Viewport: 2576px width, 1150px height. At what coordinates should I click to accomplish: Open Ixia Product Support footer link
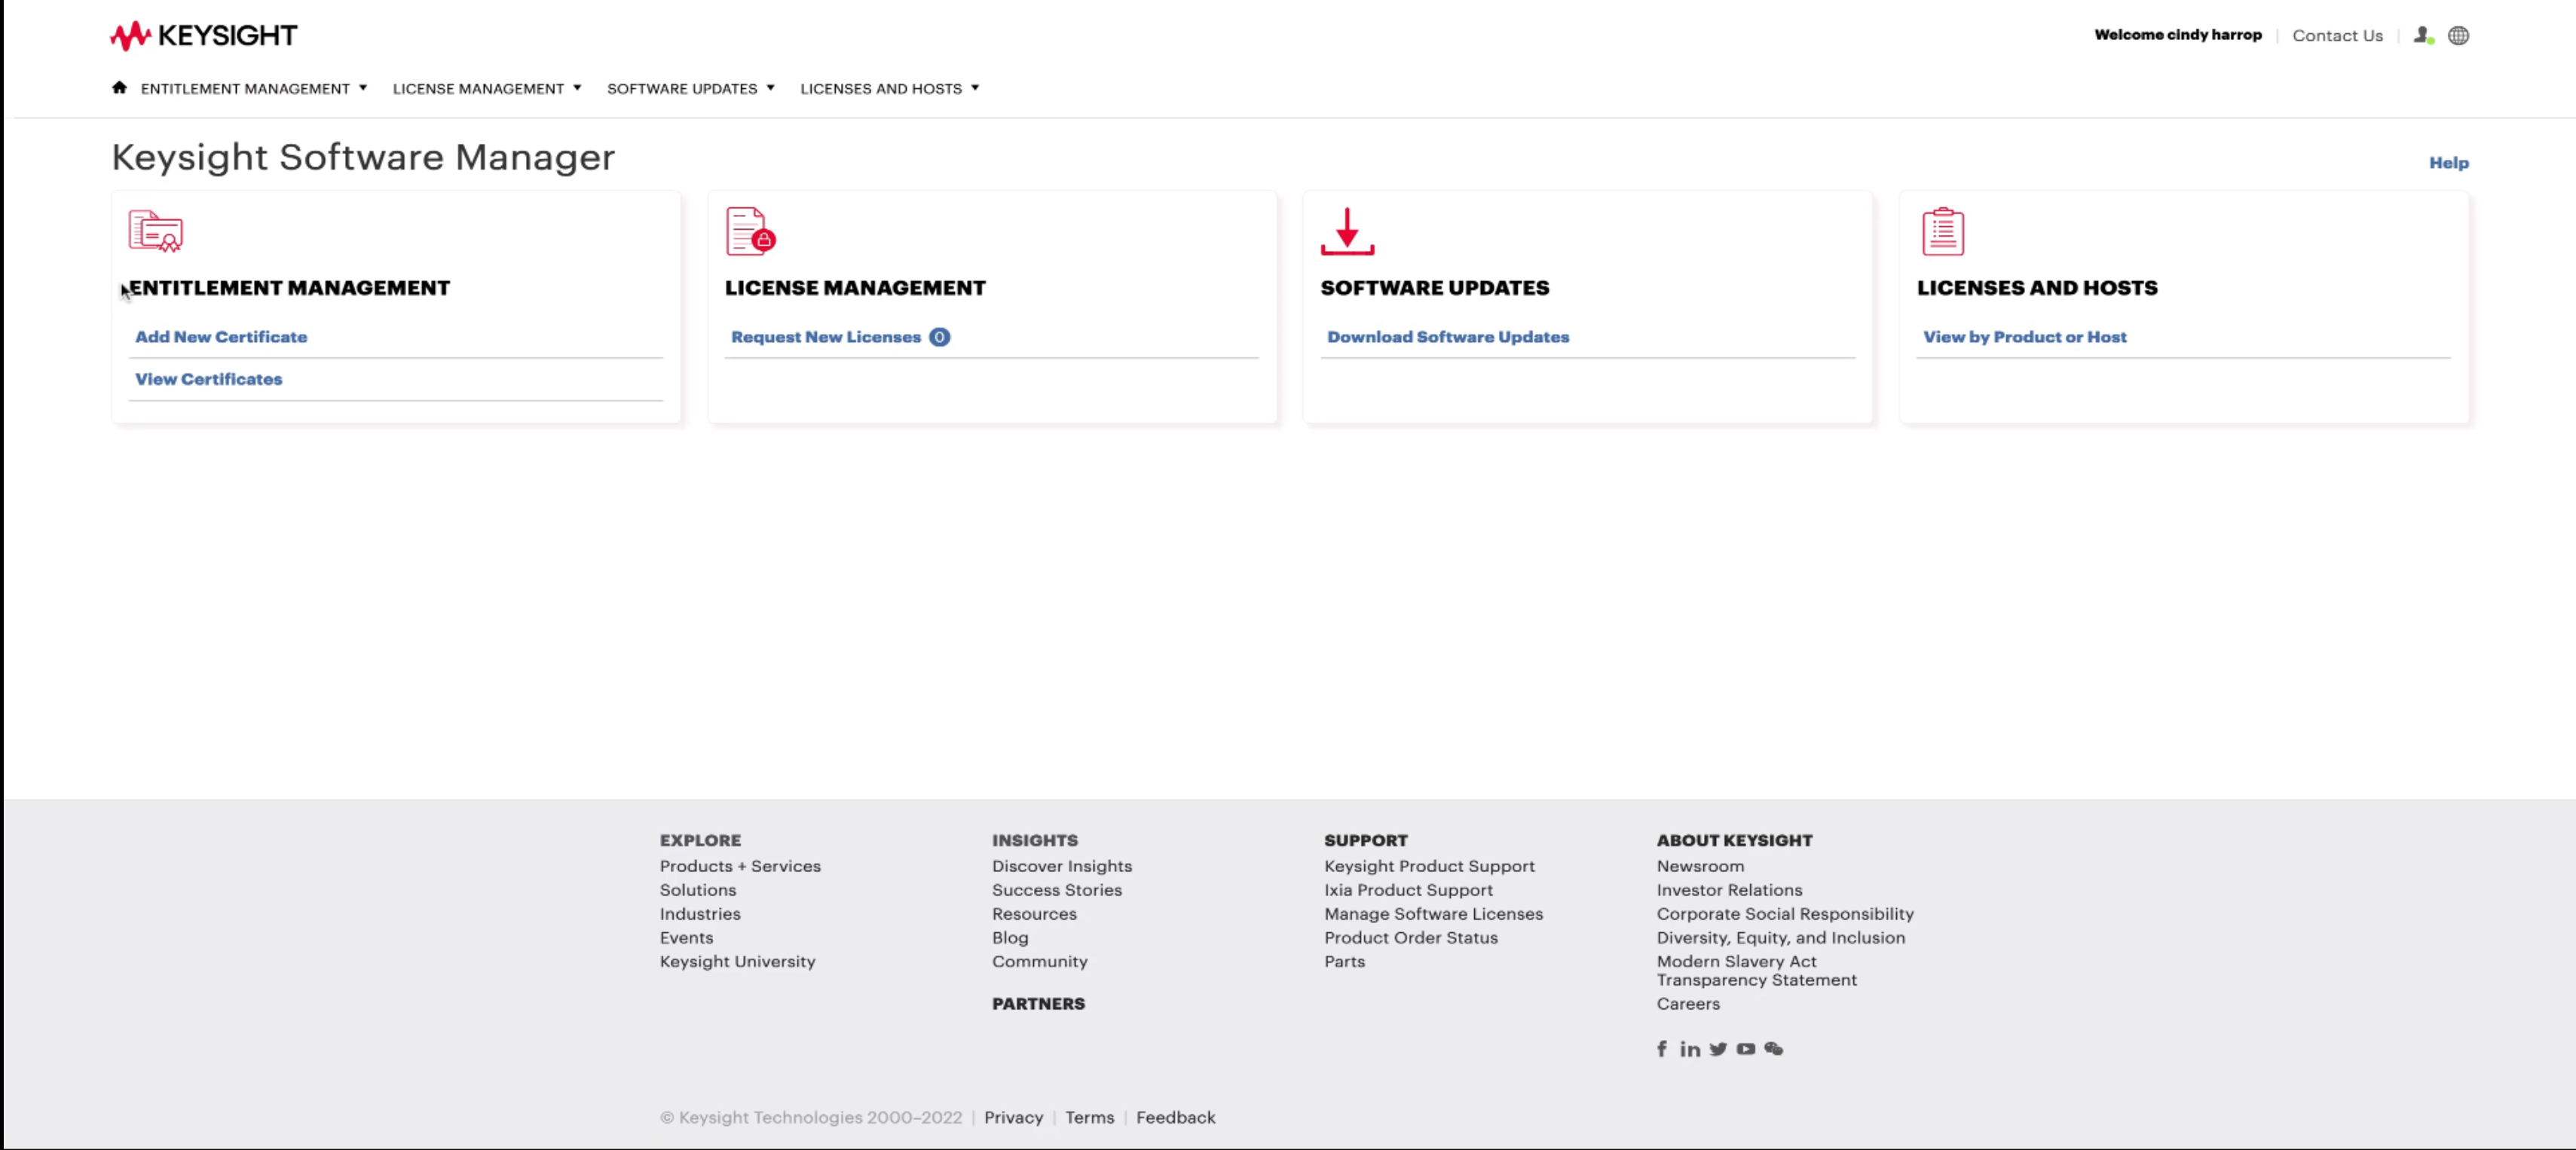1408,890
